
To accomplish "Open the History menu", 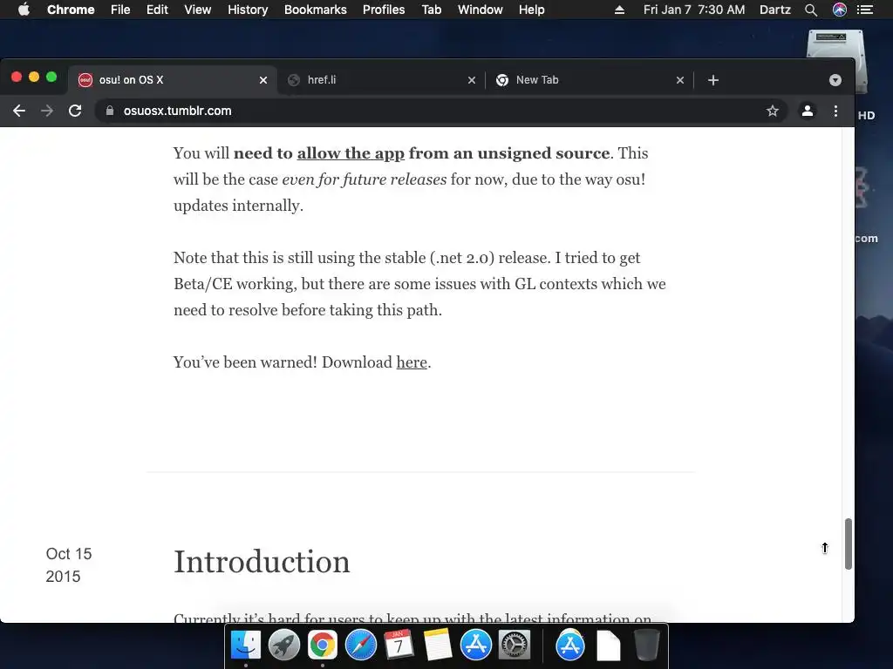I will pyautogui.click(x=248, y=10).
